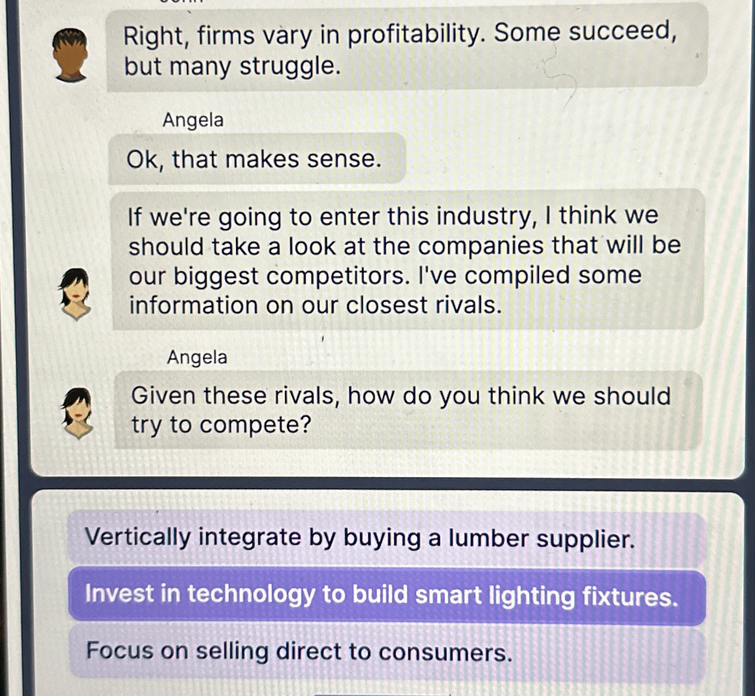Select the 'Ok, that makes sense' message bubble
The width and height of the screenshot is (755, 696).
pyautogui.click(x=254, y=159)
